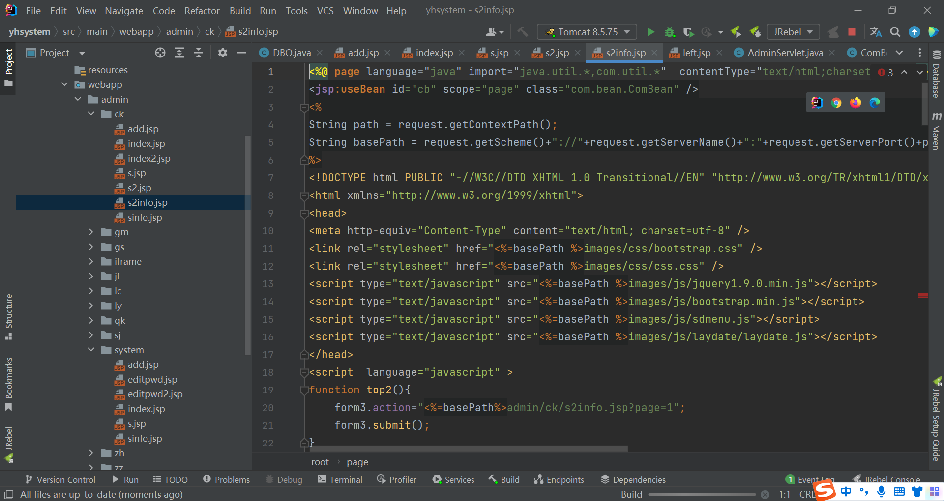Expand the gm folder
Viewport: 944px width, 501px height.
tap(91, 232)
